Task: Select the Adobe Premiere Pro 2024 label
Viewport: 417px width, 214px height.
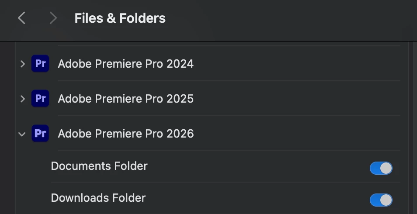Action: pyautogui.click(x=125, y=64)
